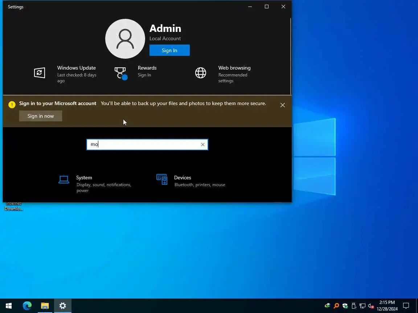
Task: Click the blue Sign In button
Action: (x=169, y=50)
